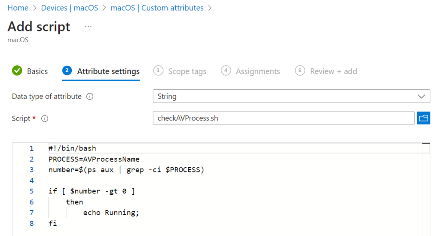
Task: Switch to the Scope tags tab
Action: click(x=187, y=71)
